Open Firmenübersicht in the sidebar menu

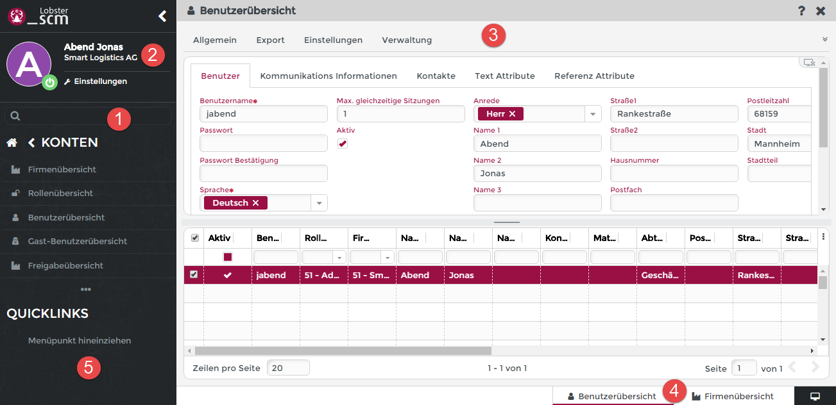click(62, 170)
